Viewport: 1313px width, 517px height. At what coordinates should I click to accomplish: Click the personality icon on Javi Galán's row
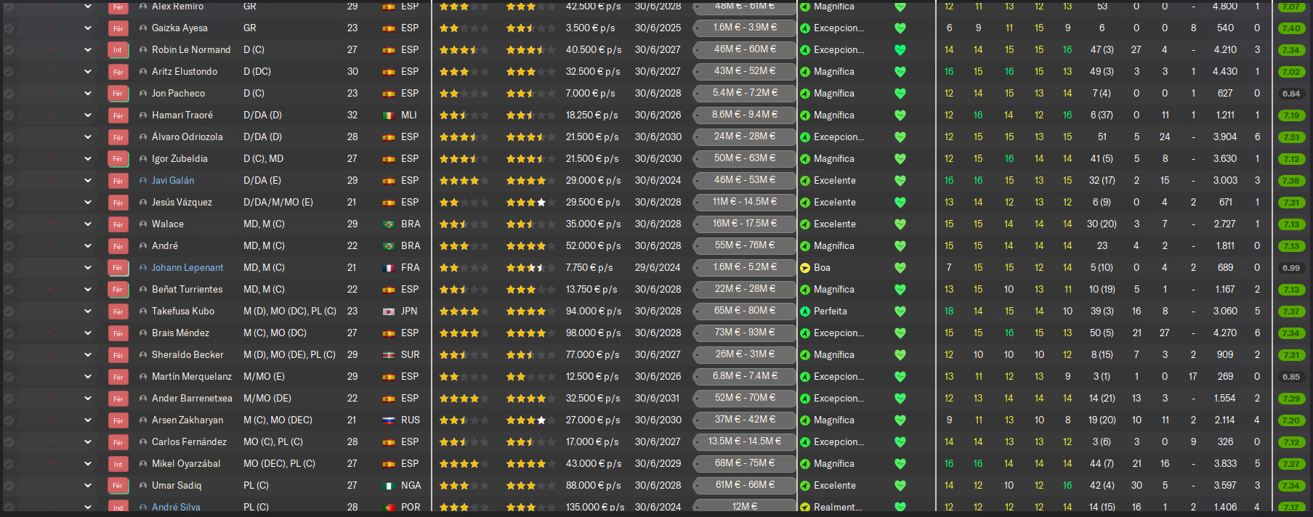coord(805,181)
